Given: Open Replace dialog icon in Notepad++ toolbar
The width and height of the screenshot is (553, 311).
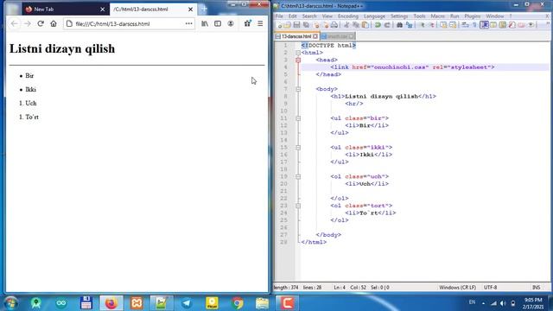Looking at the screenshot, I should (409, 25).
